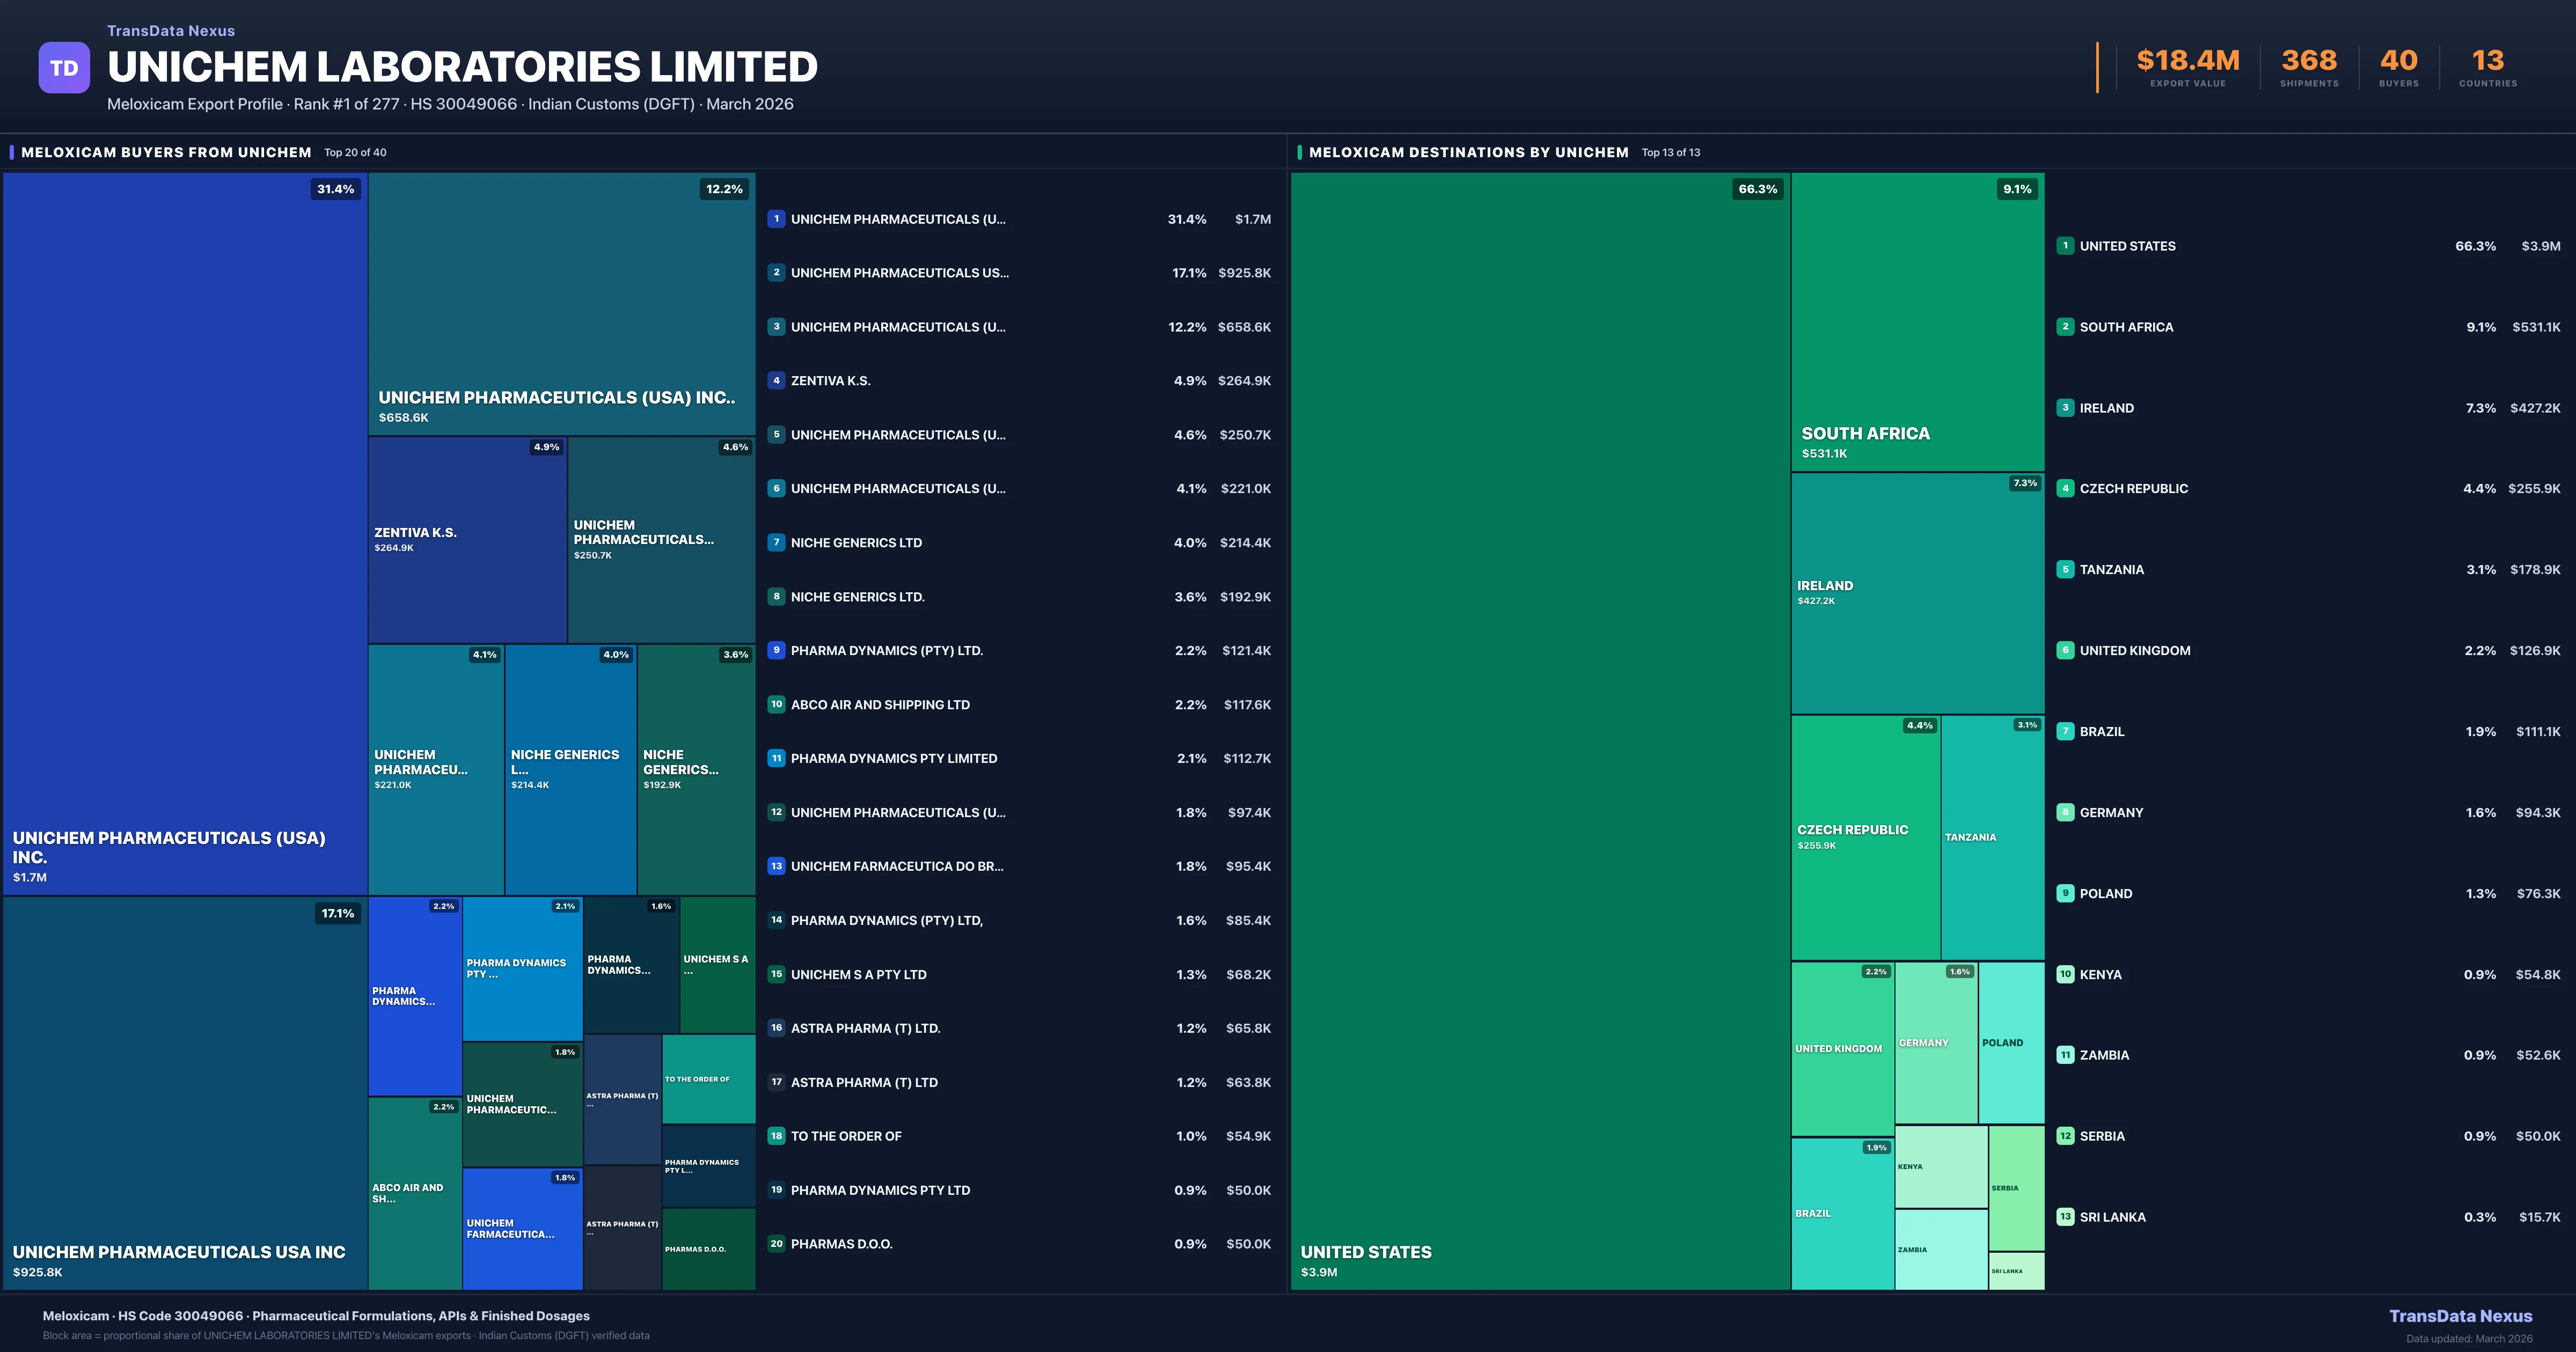Select the United States treemap block
This screenshot has height=1352, width=2576.
coord(1540,730)
